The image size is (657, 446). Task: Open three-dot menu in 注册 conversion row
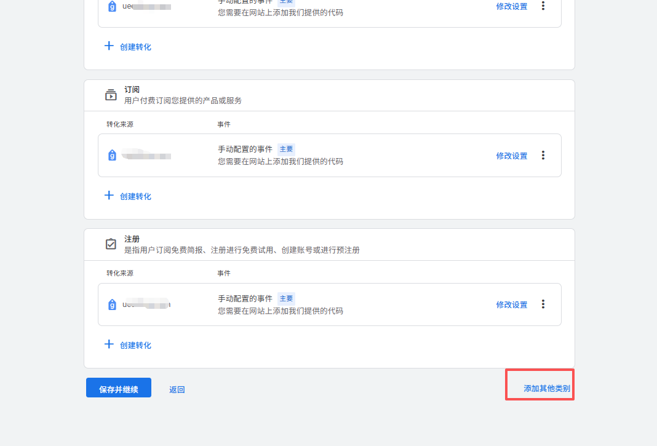click(x=543, y=304)
